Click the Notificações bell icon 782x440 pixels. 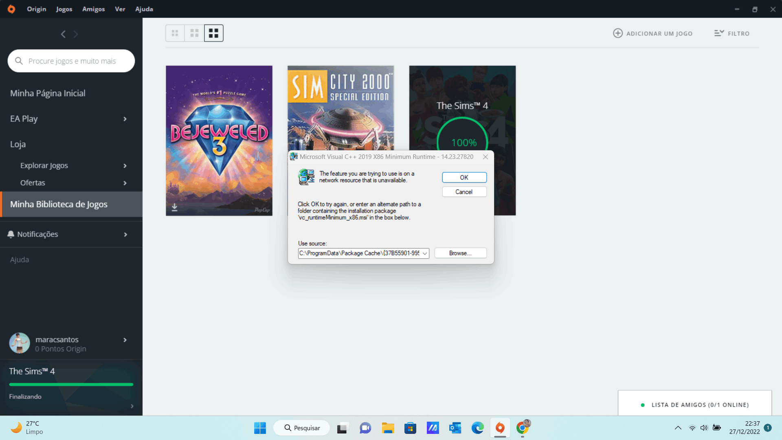(11, 234)
